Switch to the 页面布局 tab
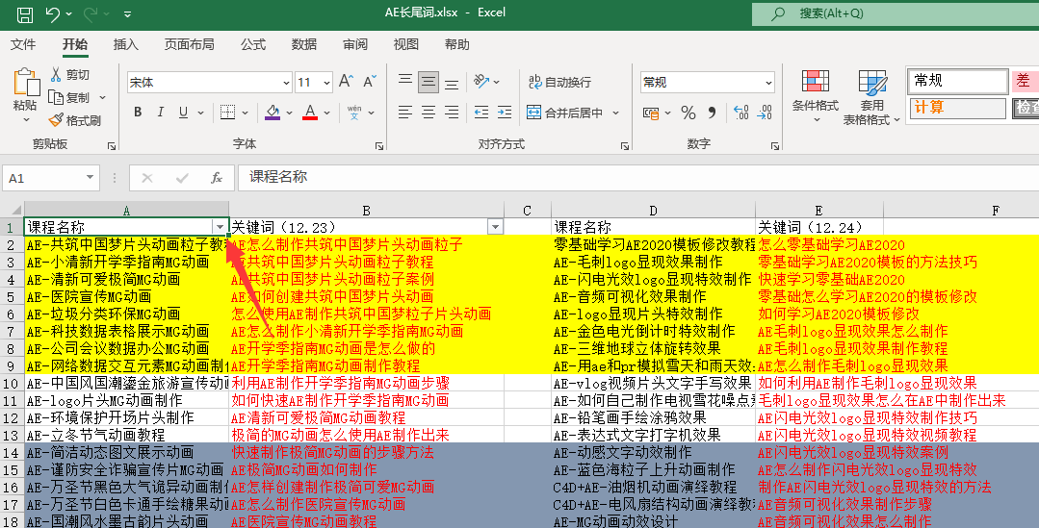The width and height of the screenshot is (1039, 528). (190, 44)
